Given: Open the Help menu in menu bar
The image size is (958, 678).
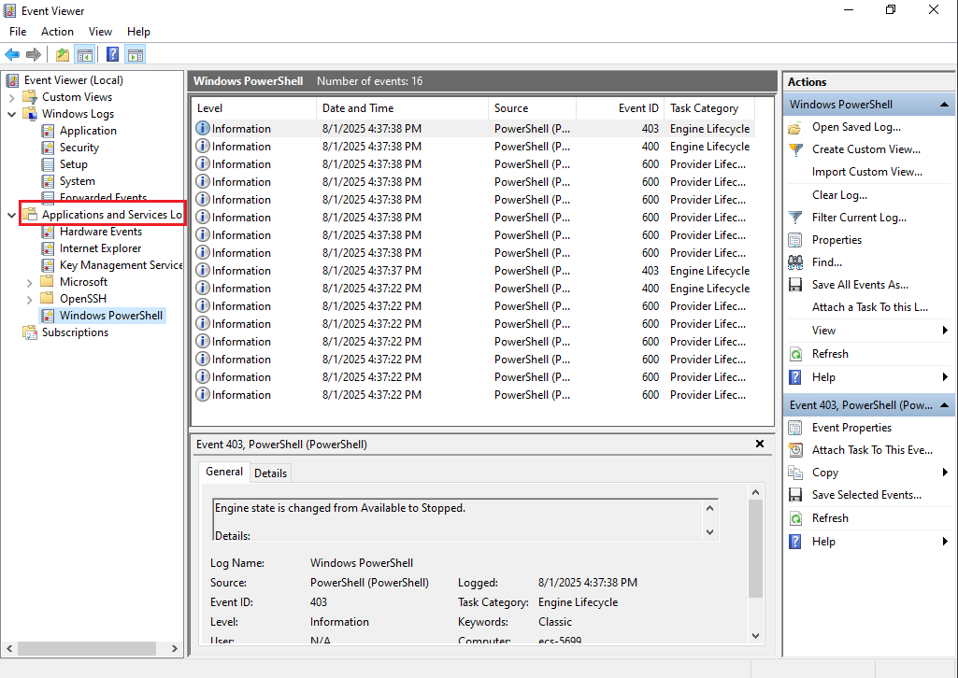Looking at the screenshot, I should click(138, 32).
